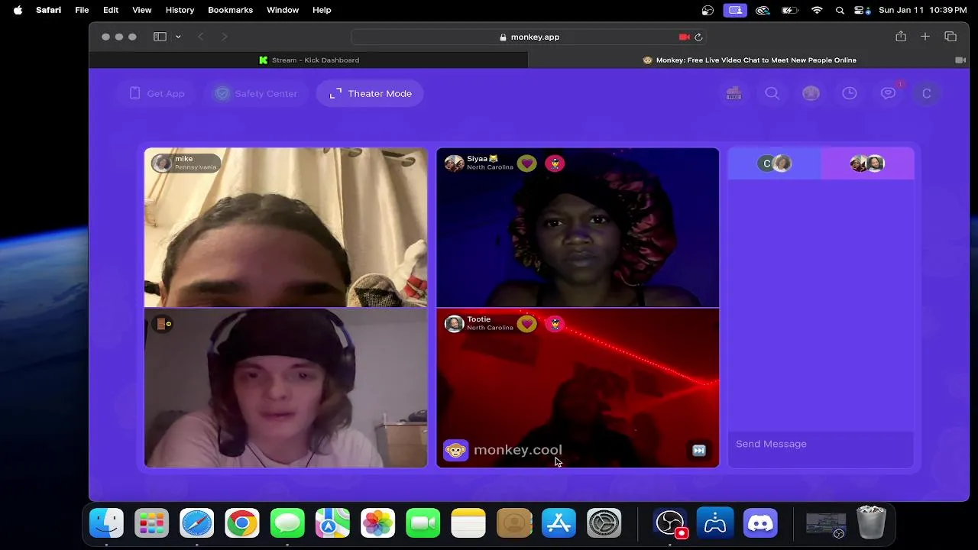Click mike's profile avatar from Pennsylvania

click(162, 163)
